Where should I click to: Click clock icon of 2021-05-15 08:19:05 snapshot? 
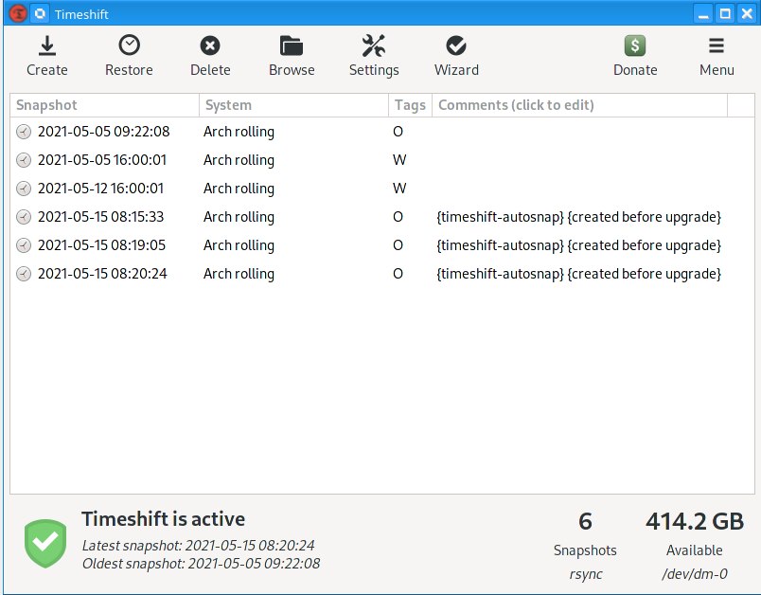pos(24,245)
